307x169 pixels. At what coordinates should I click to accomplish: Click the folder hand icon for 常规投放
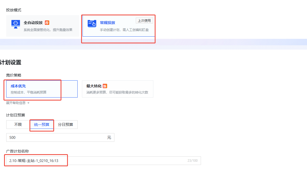pos(92,24)
